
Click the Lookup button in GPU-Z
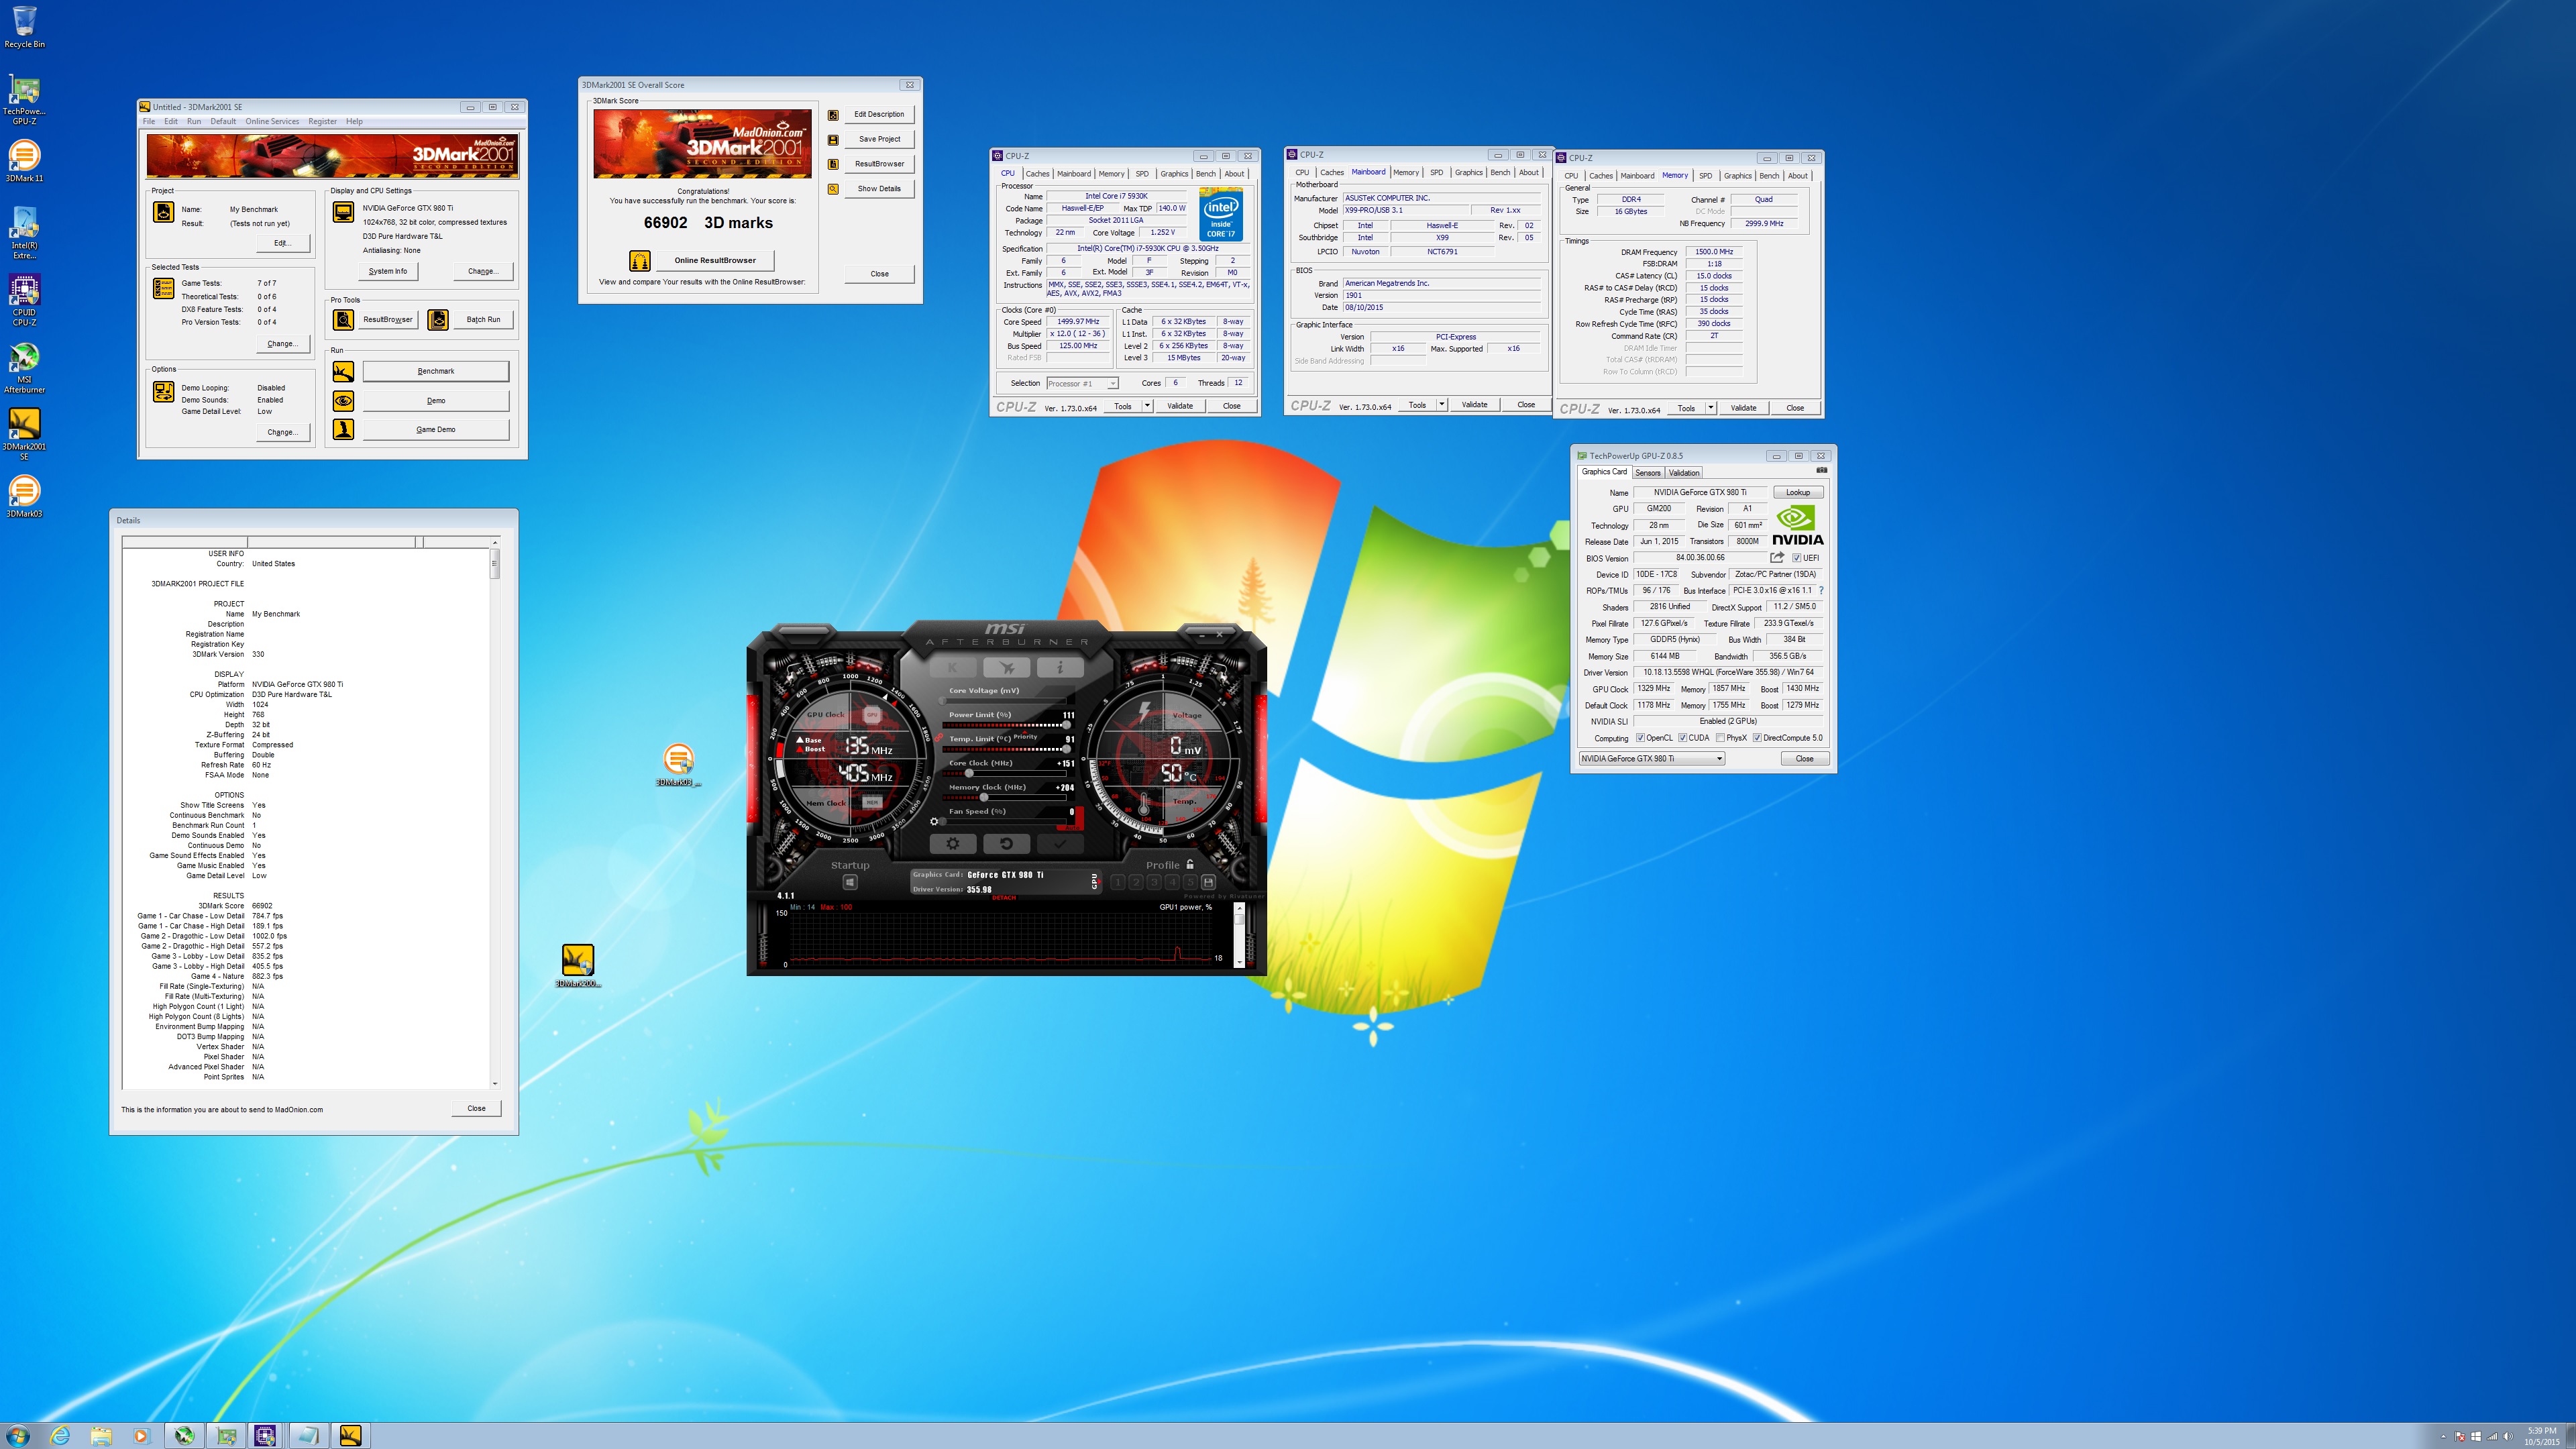click(x=1798, y=492)
